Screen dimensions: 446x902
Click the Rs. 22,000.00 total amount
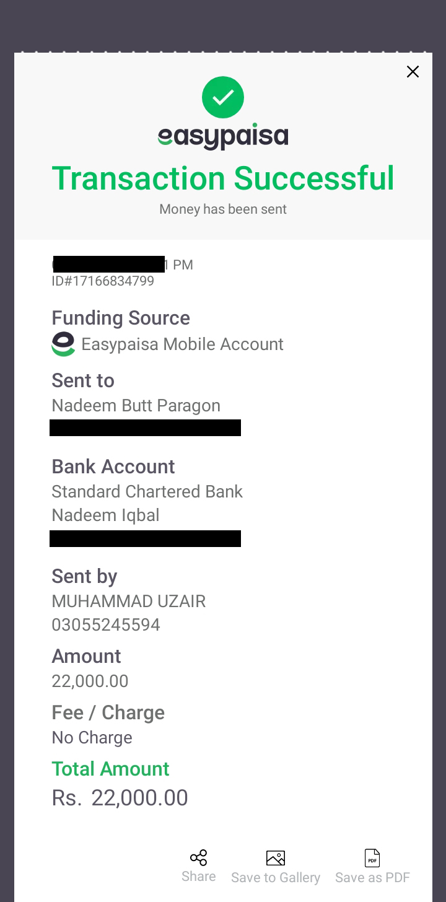120,798
